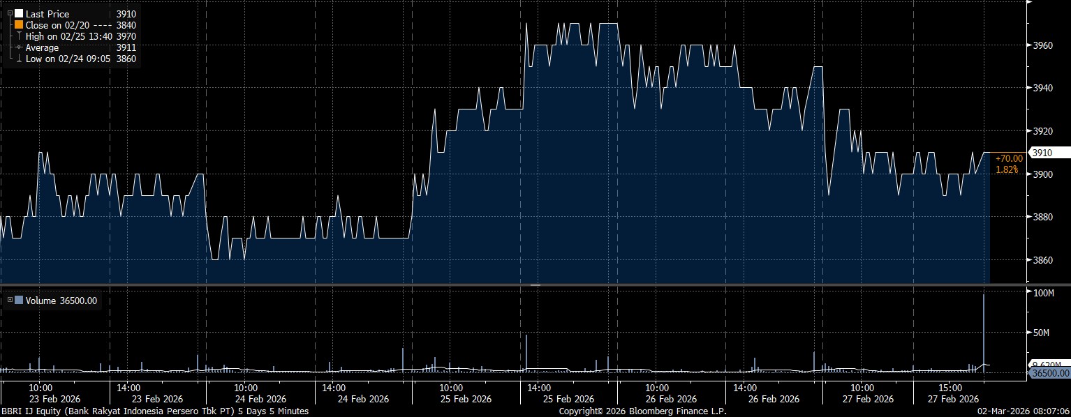Click the 3960 label on price axis
Viewport: 1071px width, 417px height.
coord(1042,45)
